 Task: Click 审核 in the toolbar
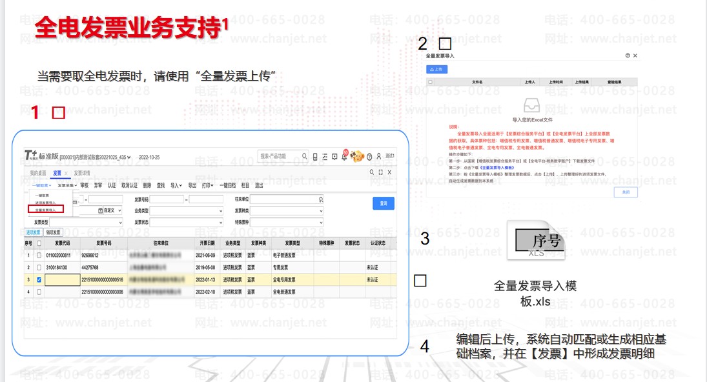pyautogui.click(x=85, y=186)
